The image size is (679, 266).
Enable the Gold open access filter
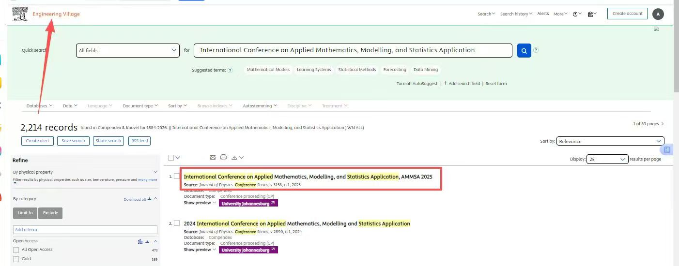click(16, 259)
